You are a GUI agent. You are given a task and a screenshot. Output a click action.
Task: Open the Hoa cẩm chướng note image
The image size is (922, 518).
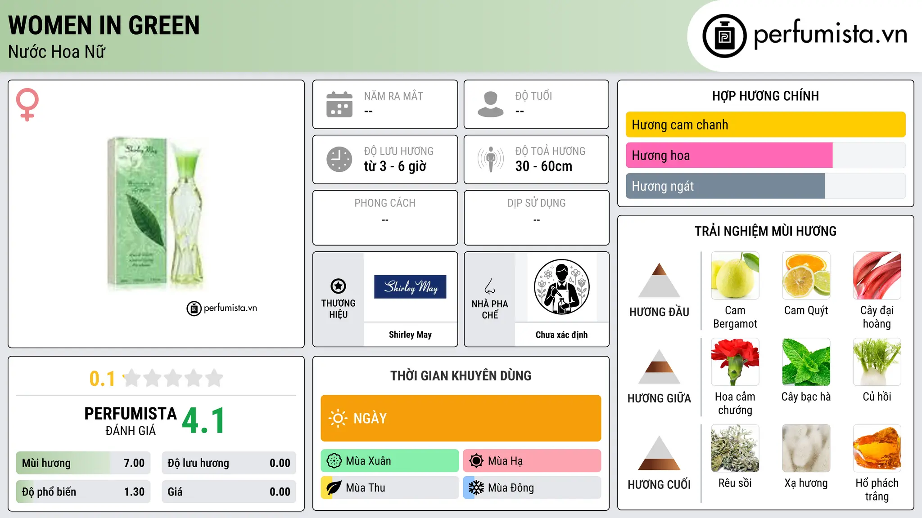735,362
